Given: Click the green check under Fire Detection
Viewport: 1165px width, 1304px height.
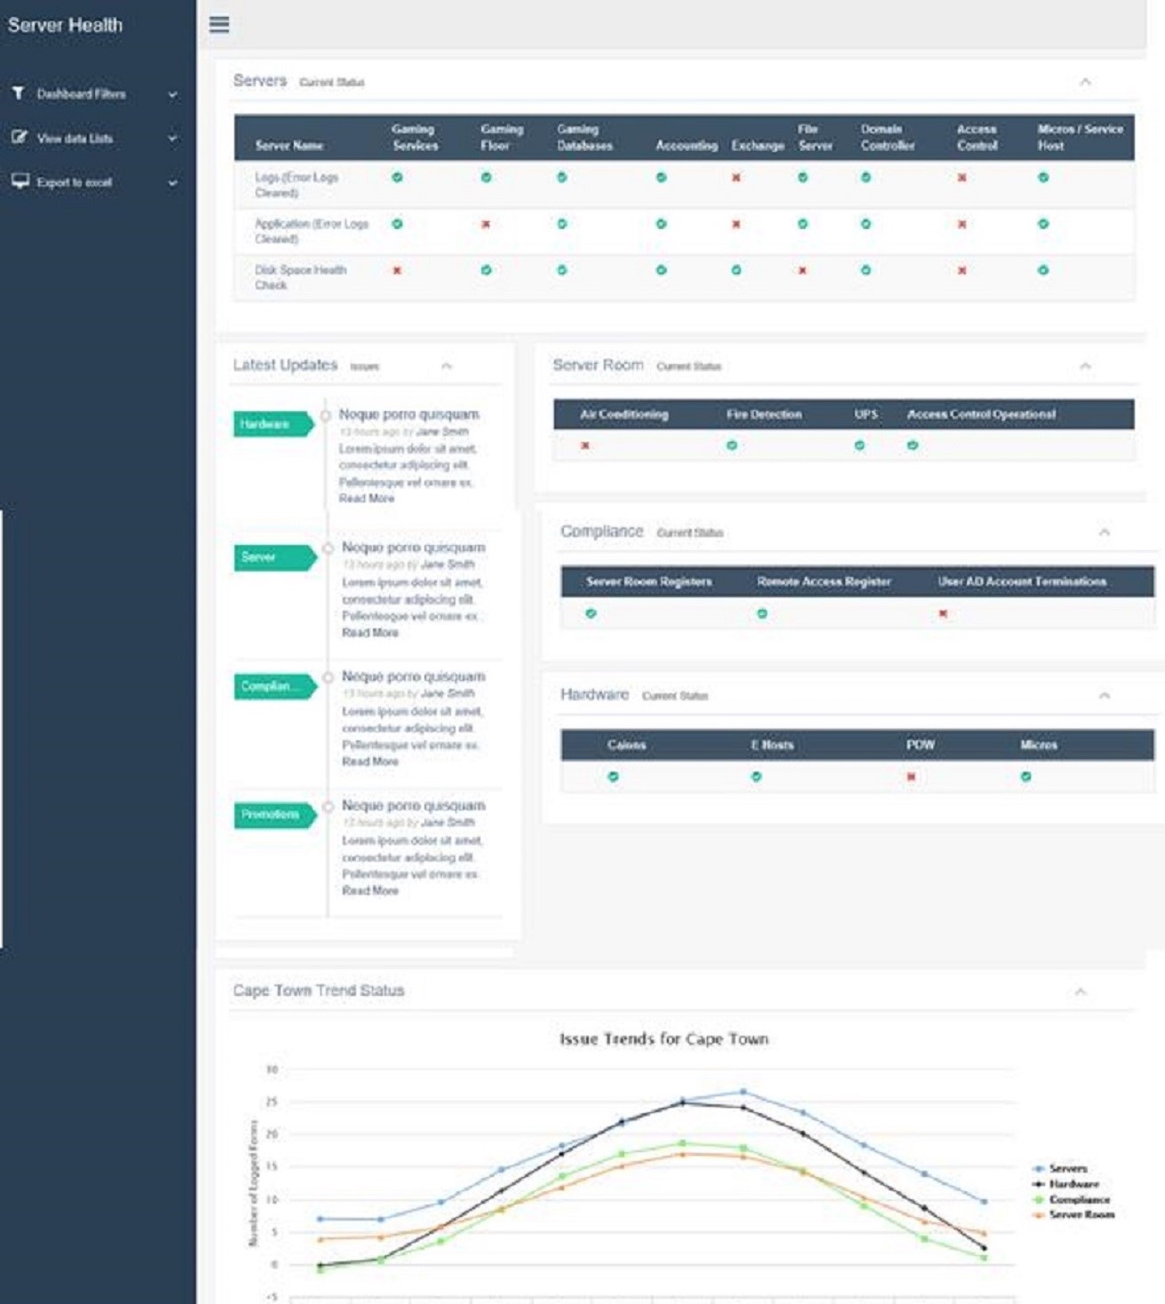Looking at the screenshot, I should tap(732, 446).
